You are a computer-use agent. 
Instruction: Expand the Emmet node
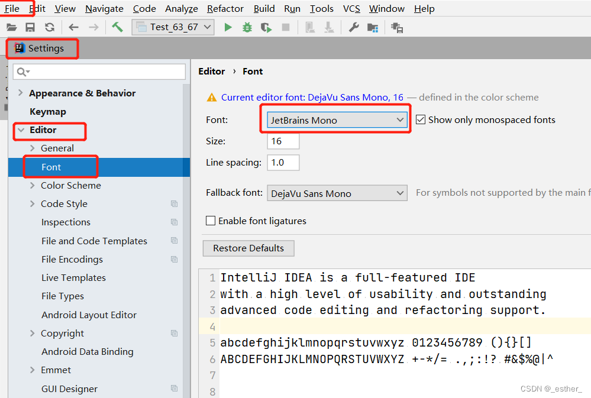(x=33, y=370)
